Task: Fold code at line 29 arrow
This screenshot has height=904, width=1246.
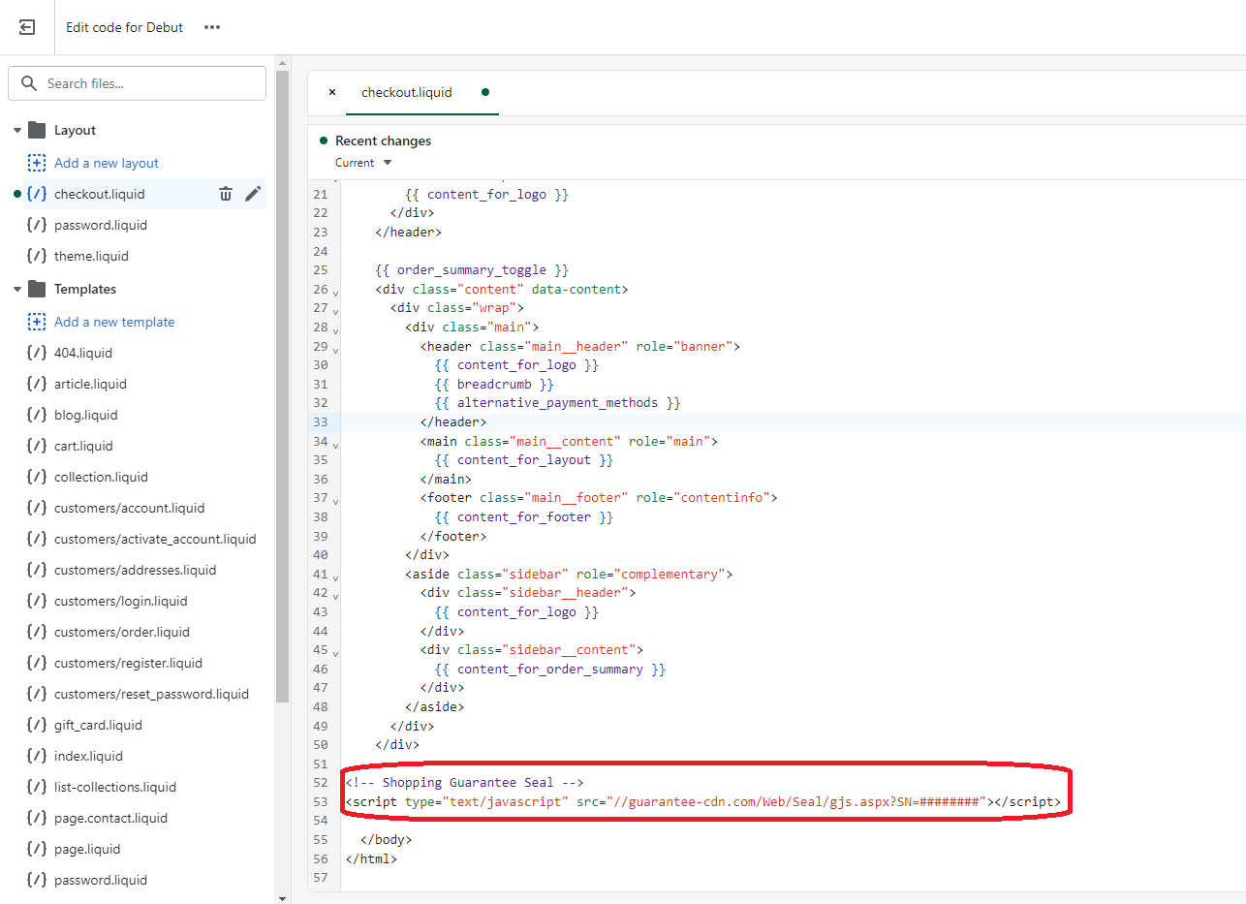Action: click(x=335, y=349)
